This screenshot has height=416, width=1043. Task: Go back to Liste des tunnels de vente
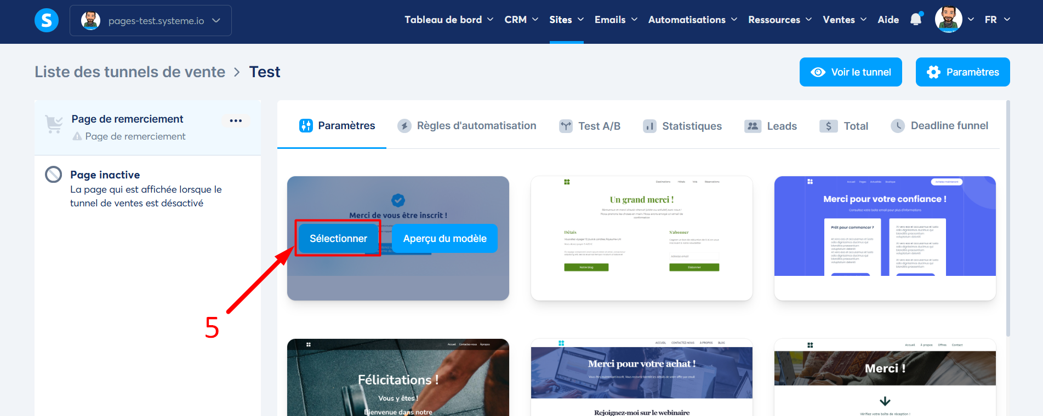130,72
